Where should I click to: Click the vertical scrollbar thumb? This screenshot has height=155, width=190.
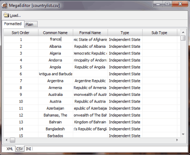point(183,38)
